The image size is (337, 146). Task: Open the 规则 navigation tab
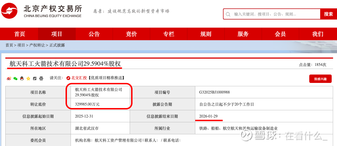click(x=206, y=34)
